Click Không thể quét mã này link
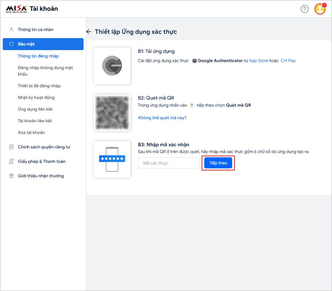 tap(162, 118)
